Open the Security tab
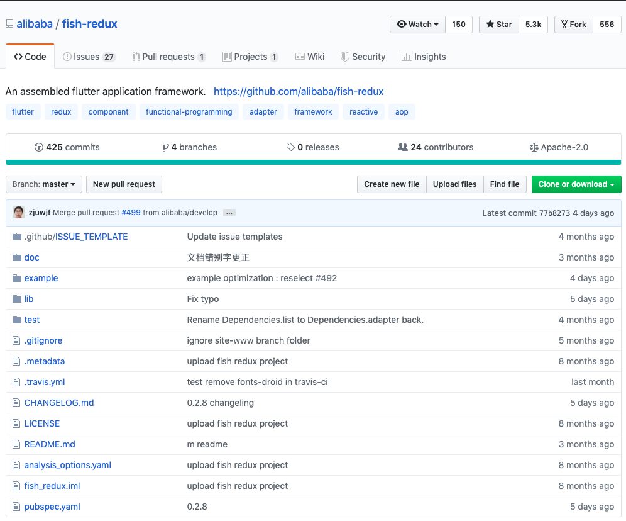Image resolution: width=626 pixels, height=521 pixels. (x=363, y=57)
